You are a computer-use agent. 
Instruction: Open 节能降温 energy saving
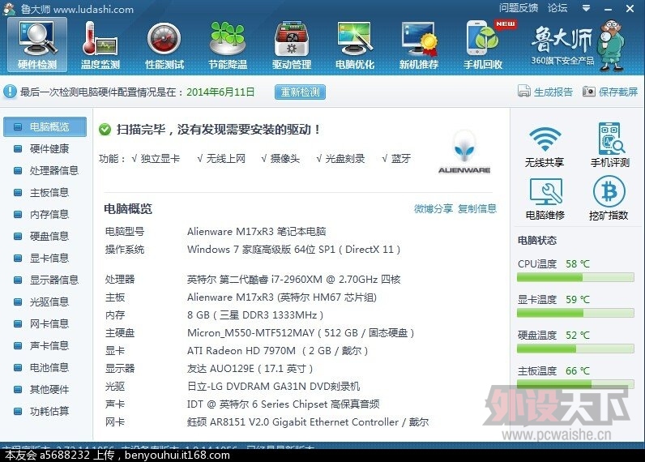(x=228, y=45)
